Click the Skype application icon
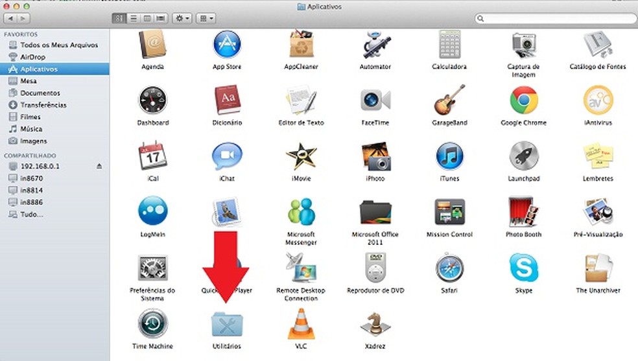The height and width of the screenshot is (361, 638). [524, 268]
